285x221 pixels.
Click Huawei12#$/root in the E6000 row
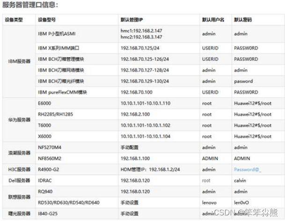tap(253, 103)
